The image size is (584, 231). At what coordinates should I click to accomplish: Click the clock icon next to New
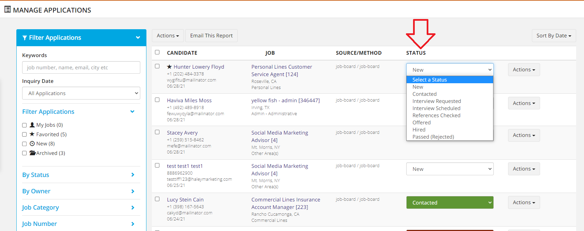(32, 144)
